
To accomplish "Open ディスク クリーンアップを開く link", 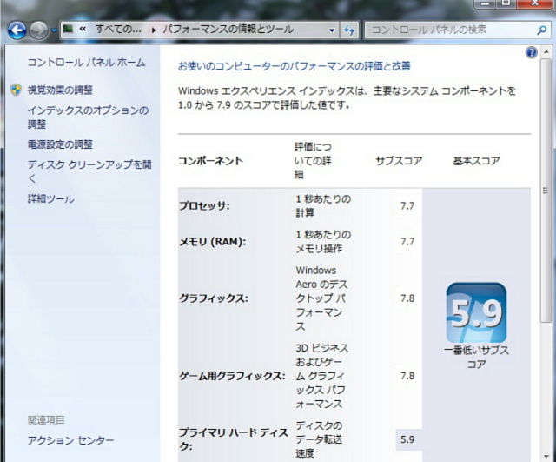I will point(89,171).
